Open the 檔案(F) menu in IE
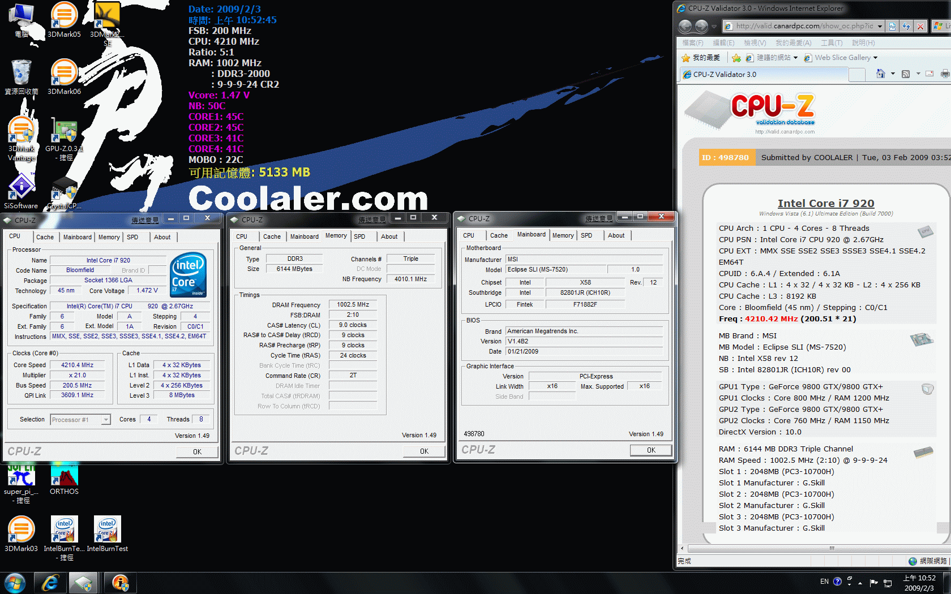 692,43
